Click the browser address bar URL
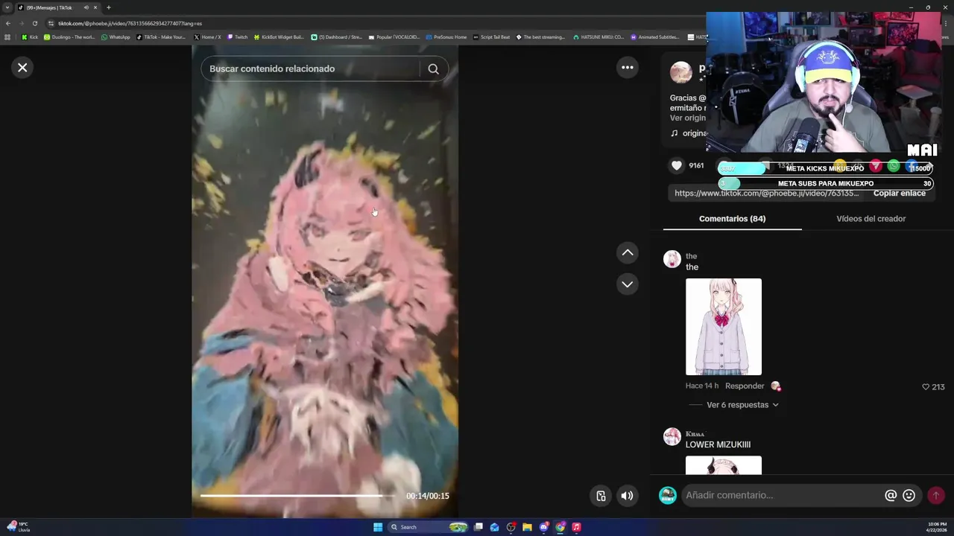Viewport: 954px width, 536px height. 130,23
